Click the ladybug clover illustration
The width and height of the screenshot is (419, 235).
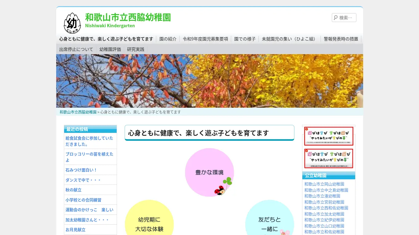(x=223, y=186)
